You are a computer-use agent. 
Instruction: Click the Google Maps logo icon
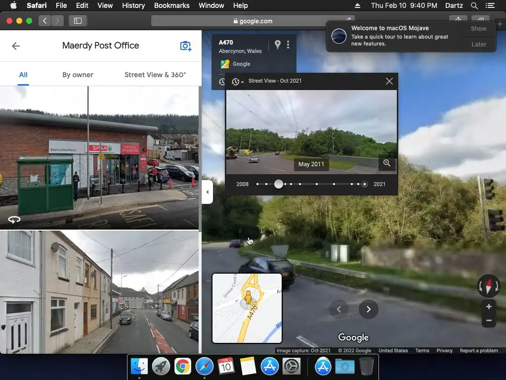pyautogui.click(x=225, y=64)
